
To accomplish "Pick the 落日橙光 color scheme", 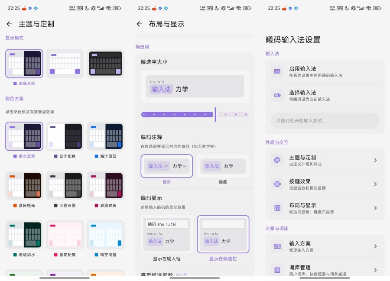I will [24, 186].
